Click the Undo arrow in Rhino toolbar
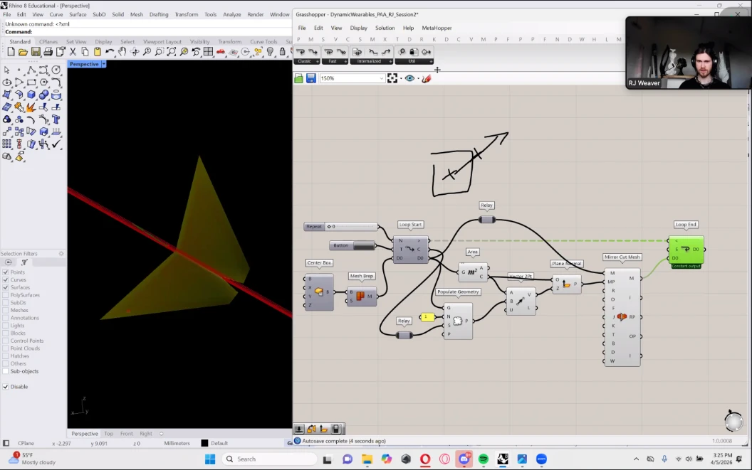This screenshot has height=470, width=752. [x=110, y=52]
